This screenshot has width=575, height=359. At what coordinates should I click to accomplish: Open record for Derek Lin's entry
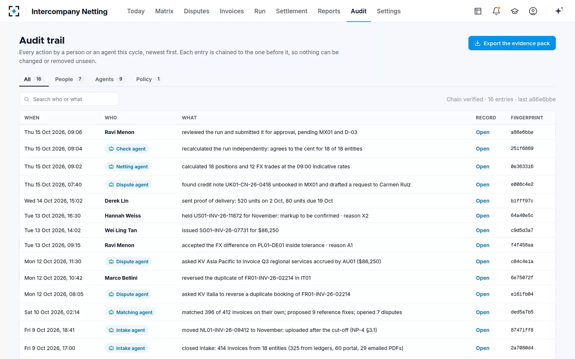(x=482, y=201)
